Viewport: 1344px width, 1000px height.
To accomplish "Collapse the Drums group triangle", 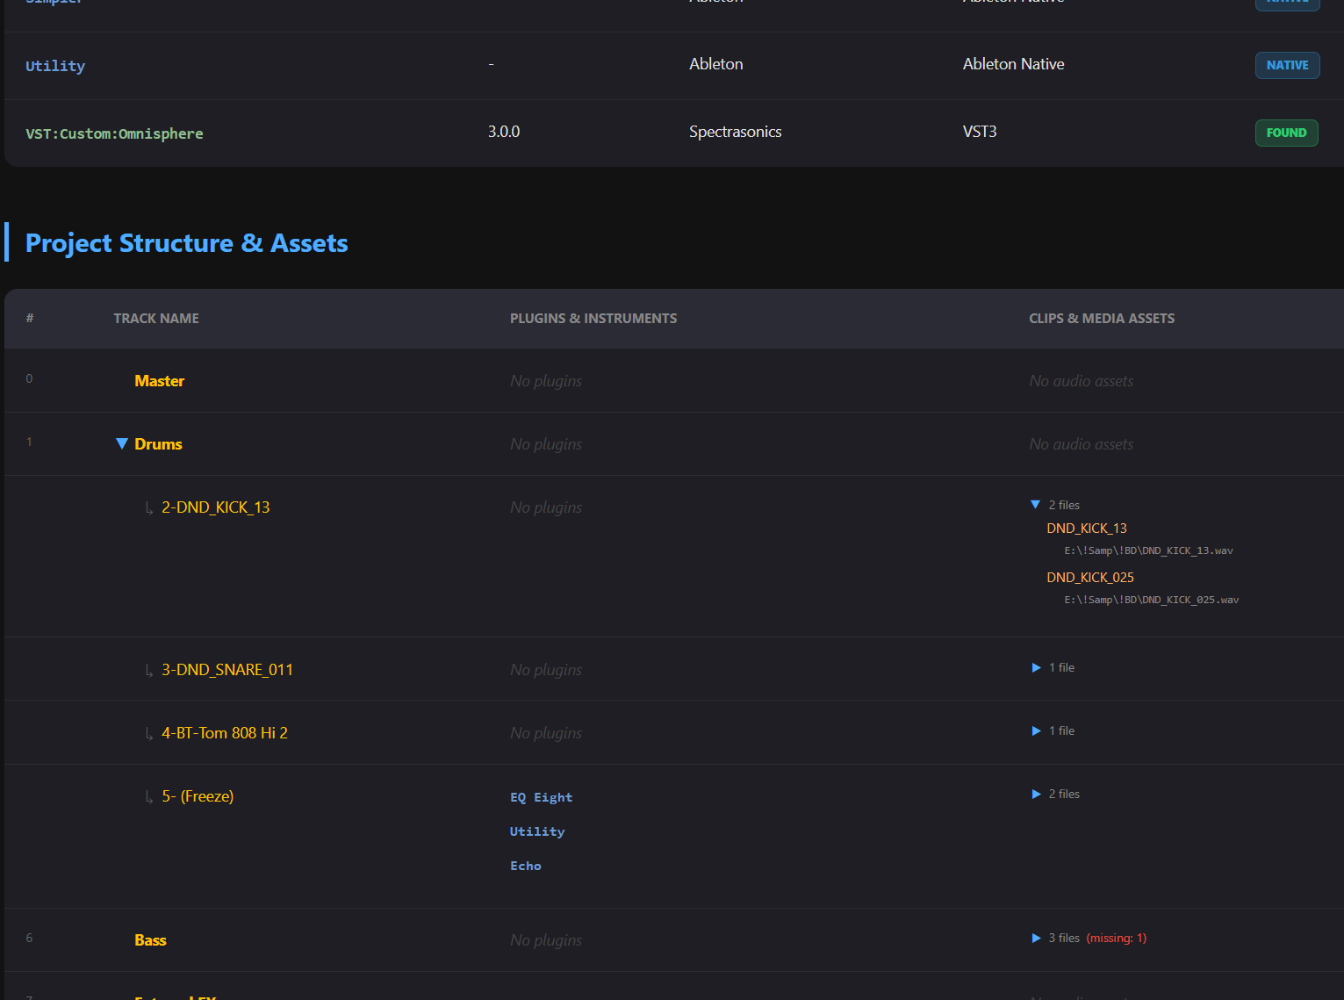I will point(122,444).
